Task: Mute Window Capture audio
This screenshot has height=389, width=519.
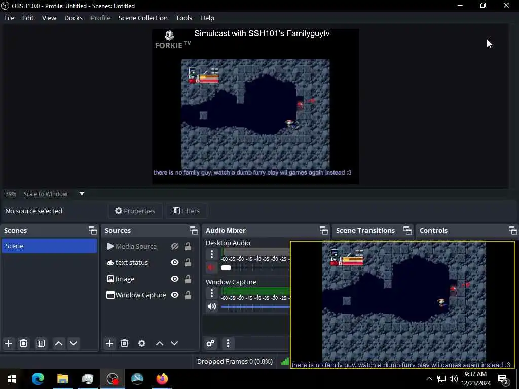Action: pyautogui.click(x=211, y=306)
